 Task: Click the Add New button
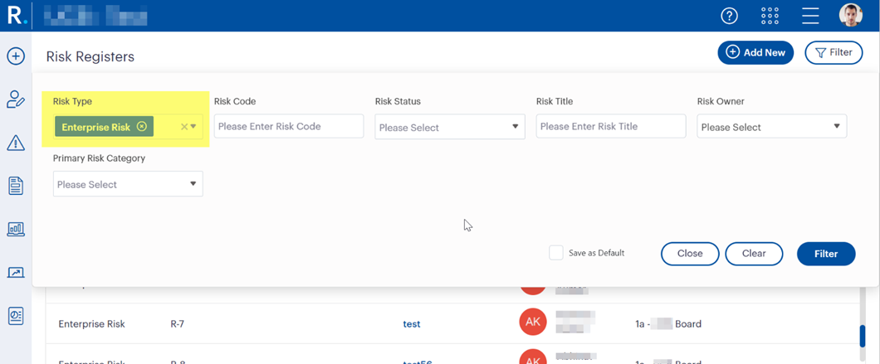point(755,53)
